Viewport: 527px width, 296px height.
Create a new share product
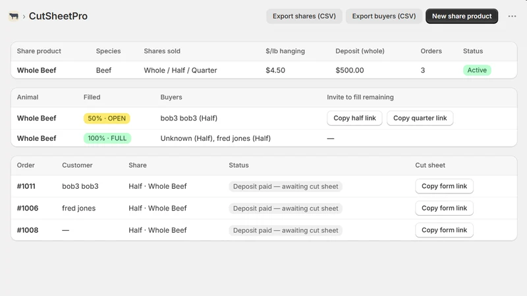click(462, 16)
